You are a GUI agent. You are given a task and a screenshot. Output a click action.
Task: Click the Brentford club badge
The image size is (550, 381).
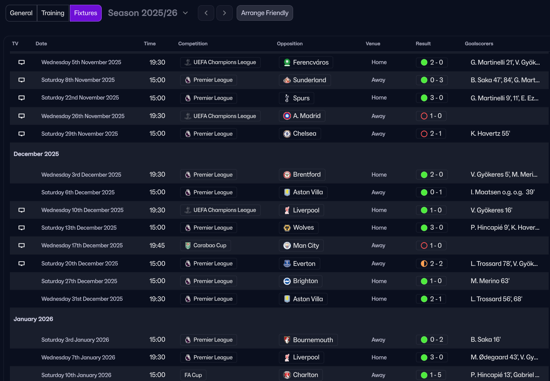[x=287, y=175]
